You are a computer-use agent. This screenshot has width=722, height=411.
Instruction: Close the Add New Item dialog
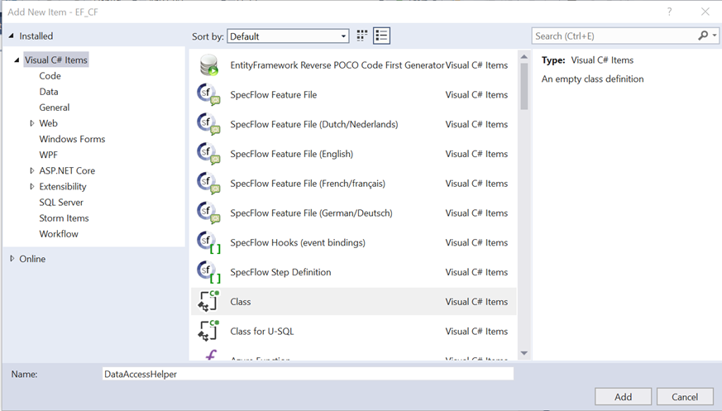point(705,12)
